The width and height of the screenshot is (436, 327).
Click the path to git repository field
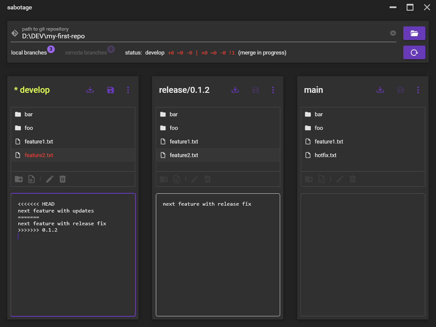[x=204, y=33]
